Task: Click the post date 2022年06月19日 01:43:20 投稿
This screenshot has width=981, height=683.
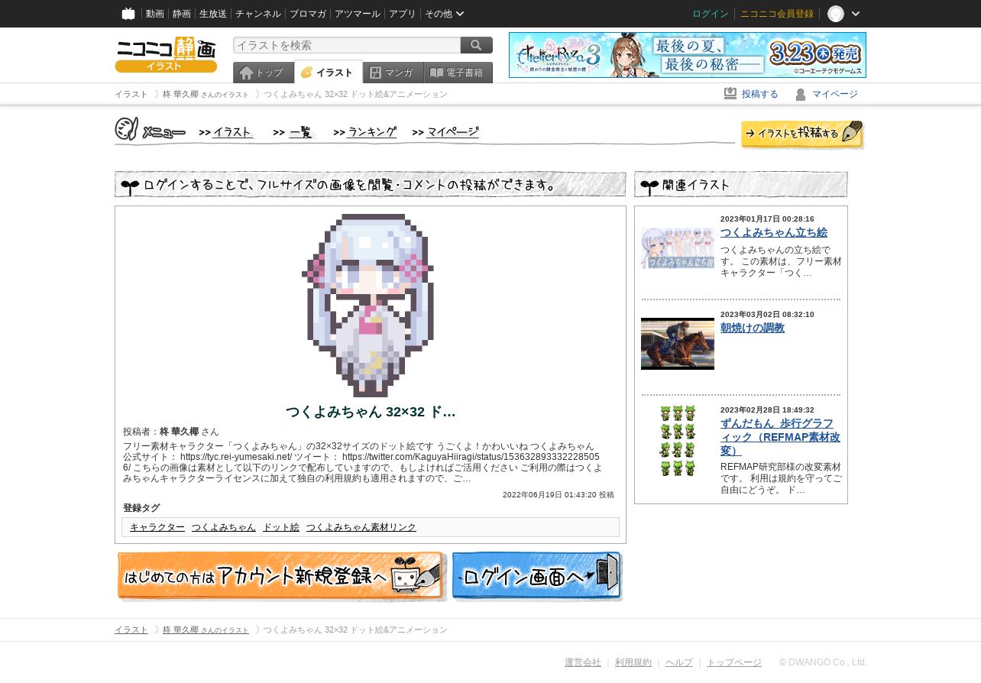Action: 558,495
